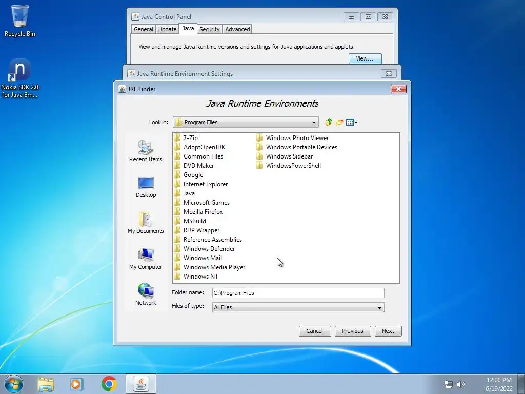Go back with the Previous button
This screenshot has height=394, width=525.
click(x=353, y=331)
